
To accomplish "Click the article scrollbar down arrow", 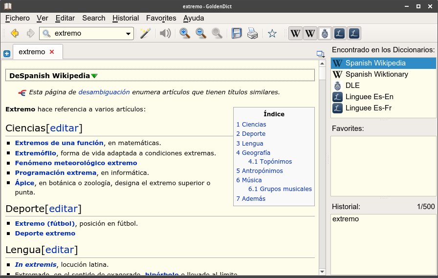I will click(322, 271).
